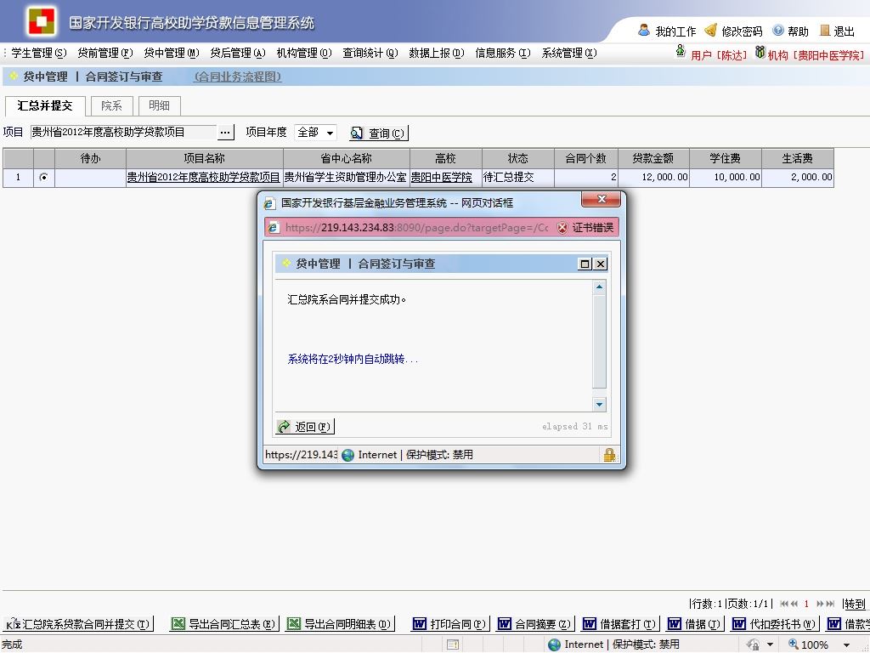
Task: Close the inner 贷中管理 panel
Action: pos(601,264)
